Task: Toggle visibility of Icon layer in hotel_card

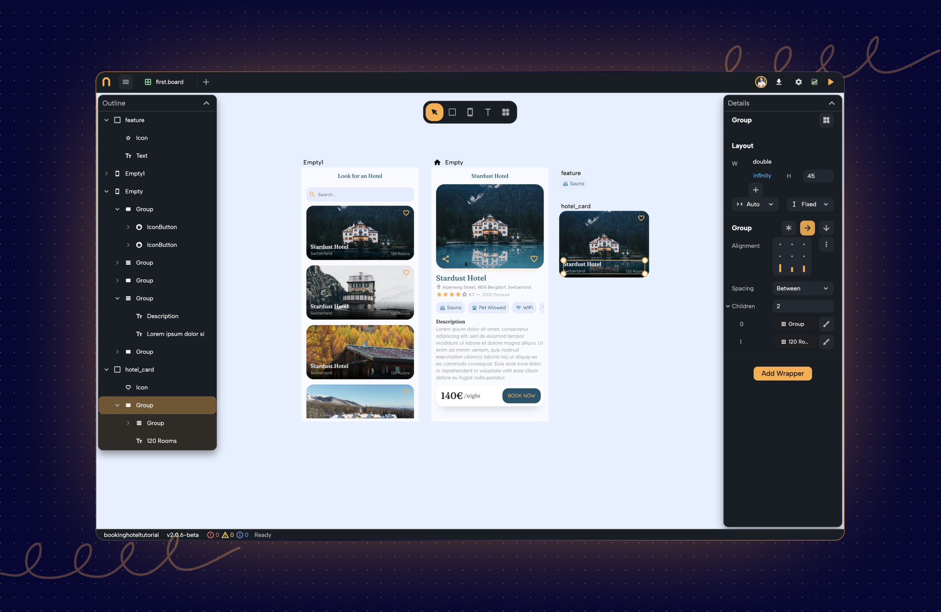Action: pos(208,387)
